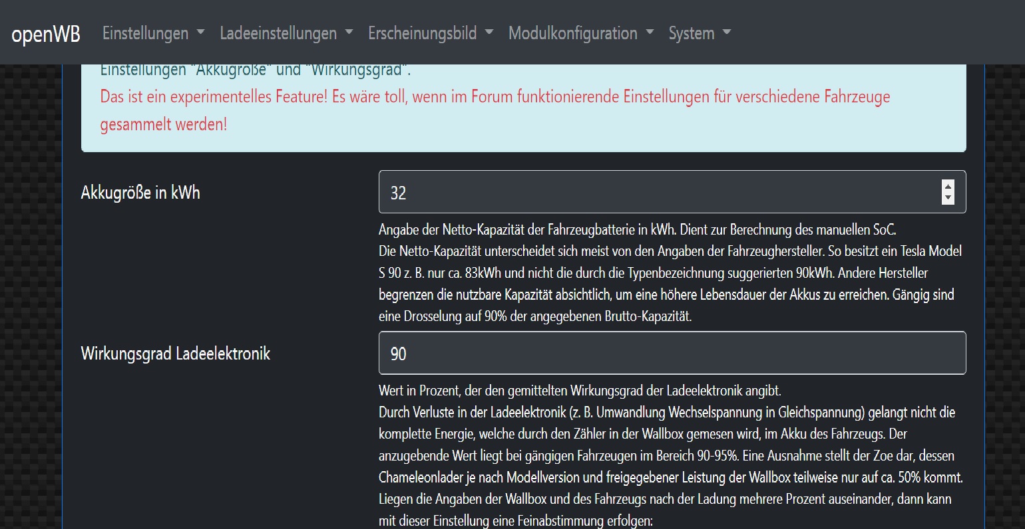Image resolution: width=1025 pixels, height=529 pixels.
Task: Increase Akkugröße with the up stepper arrow
Action: (948, 186)
